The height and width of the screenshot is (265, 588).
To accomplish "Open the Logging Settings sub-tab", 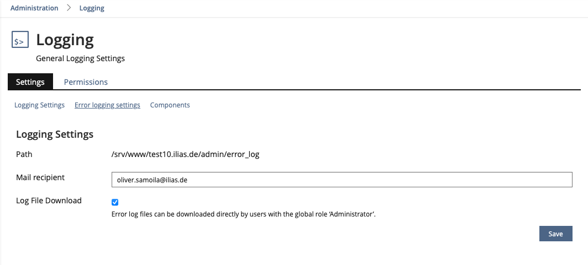I will coord(39,105).
